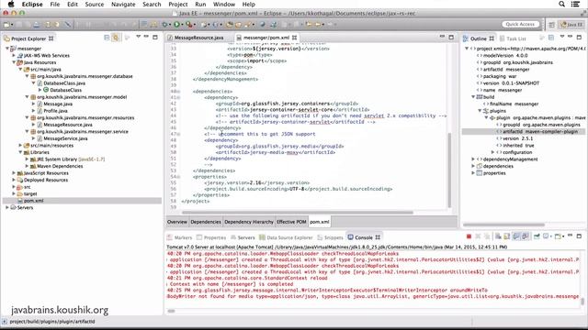Click the Collapse All icon in Outline view
The width and height of the screenshot is (588, 330).
click(x=551, y=38)
